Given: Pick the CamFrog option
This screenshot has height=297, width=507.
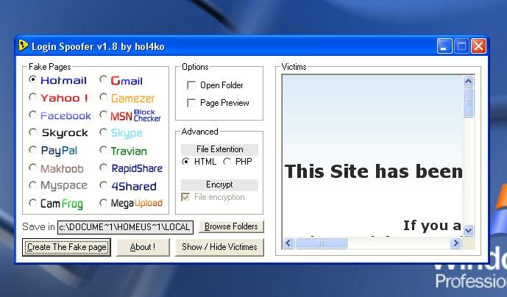Looking at the screenshot, I should point(32,203).
